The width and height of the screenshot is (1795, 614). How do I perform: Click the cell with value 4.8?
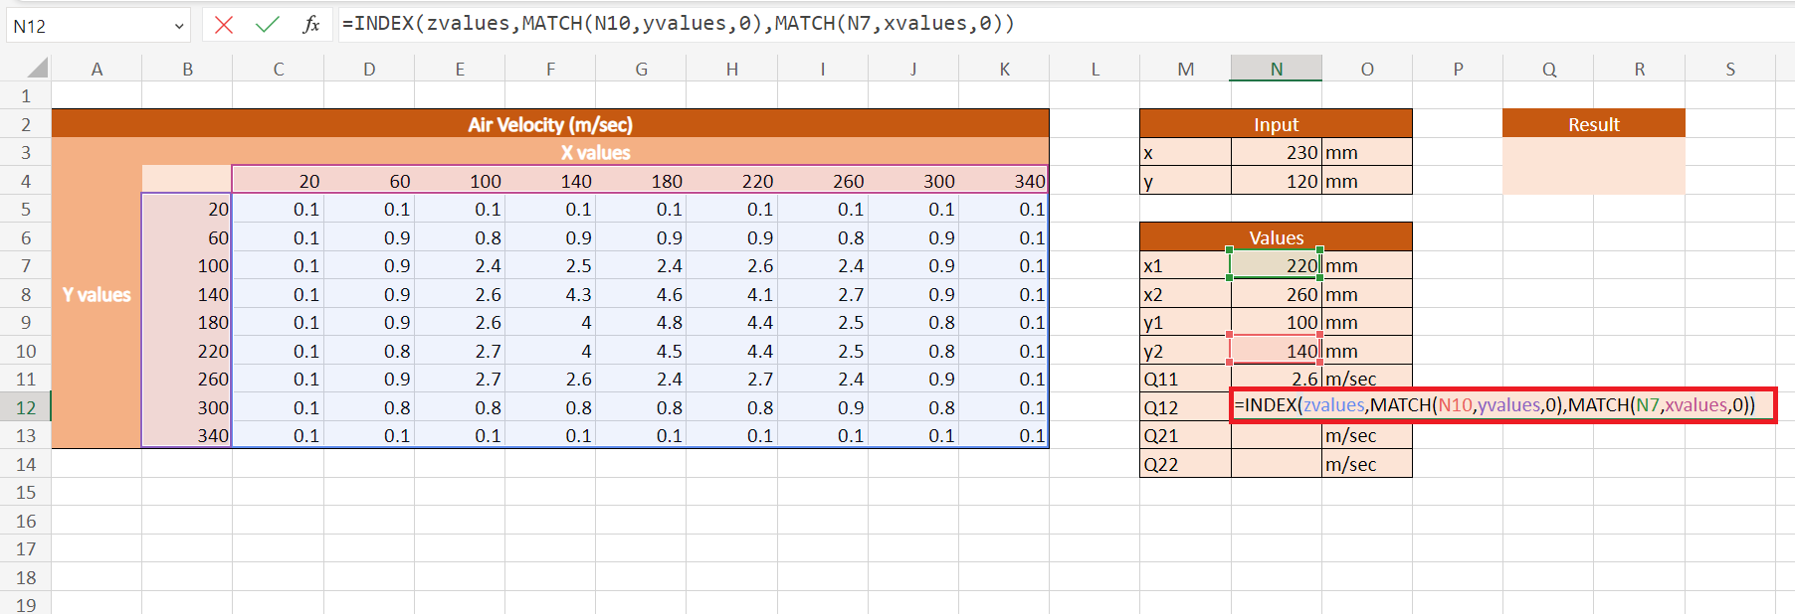(641, 323)
